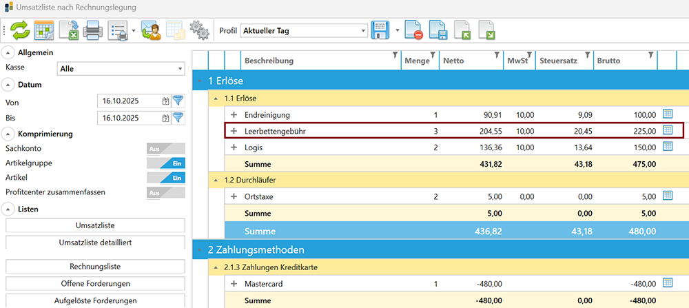This screenshot has height=308, width=689.
Task: Click the settings gears icon in toolbar
Action: pos(199,30)
